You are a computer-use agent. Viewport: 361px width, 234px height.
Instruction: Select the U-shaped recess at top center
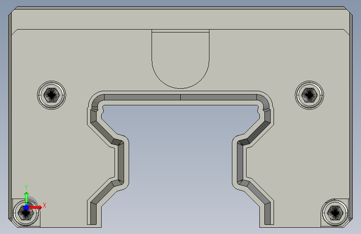point(181,59)
